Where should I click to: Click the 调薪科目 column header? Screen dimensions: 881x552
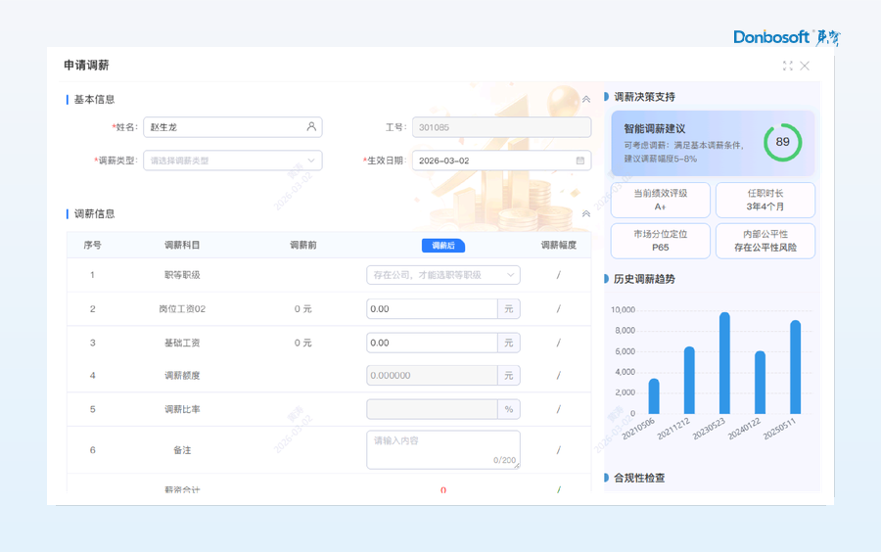pyautogui.click(x=182, y=245)
